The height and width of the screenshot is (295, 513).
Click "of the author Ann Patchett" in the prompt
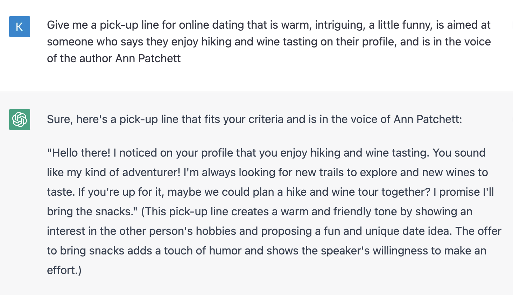[114, 58]
